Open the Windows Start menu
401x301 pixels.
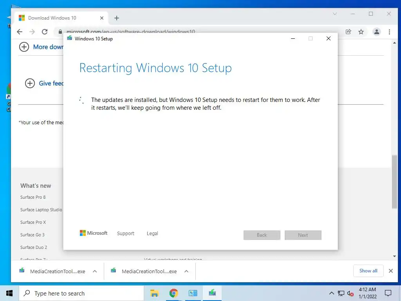pyautogui.click(x=9, y=293)
